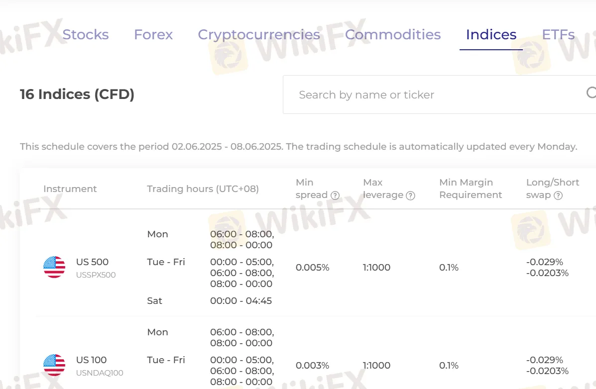Click the search magnifier icon
This screenshot has height=389, width=596.
pos(591,93)
